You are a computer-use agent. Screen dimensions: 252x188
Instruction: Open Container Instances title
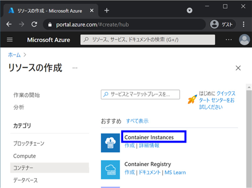tap(149, 137)
